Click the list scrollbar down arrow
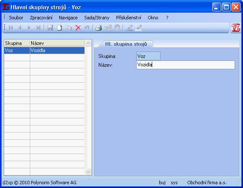The width and height of the screenshot is (243, 188). tap(88, 172)
